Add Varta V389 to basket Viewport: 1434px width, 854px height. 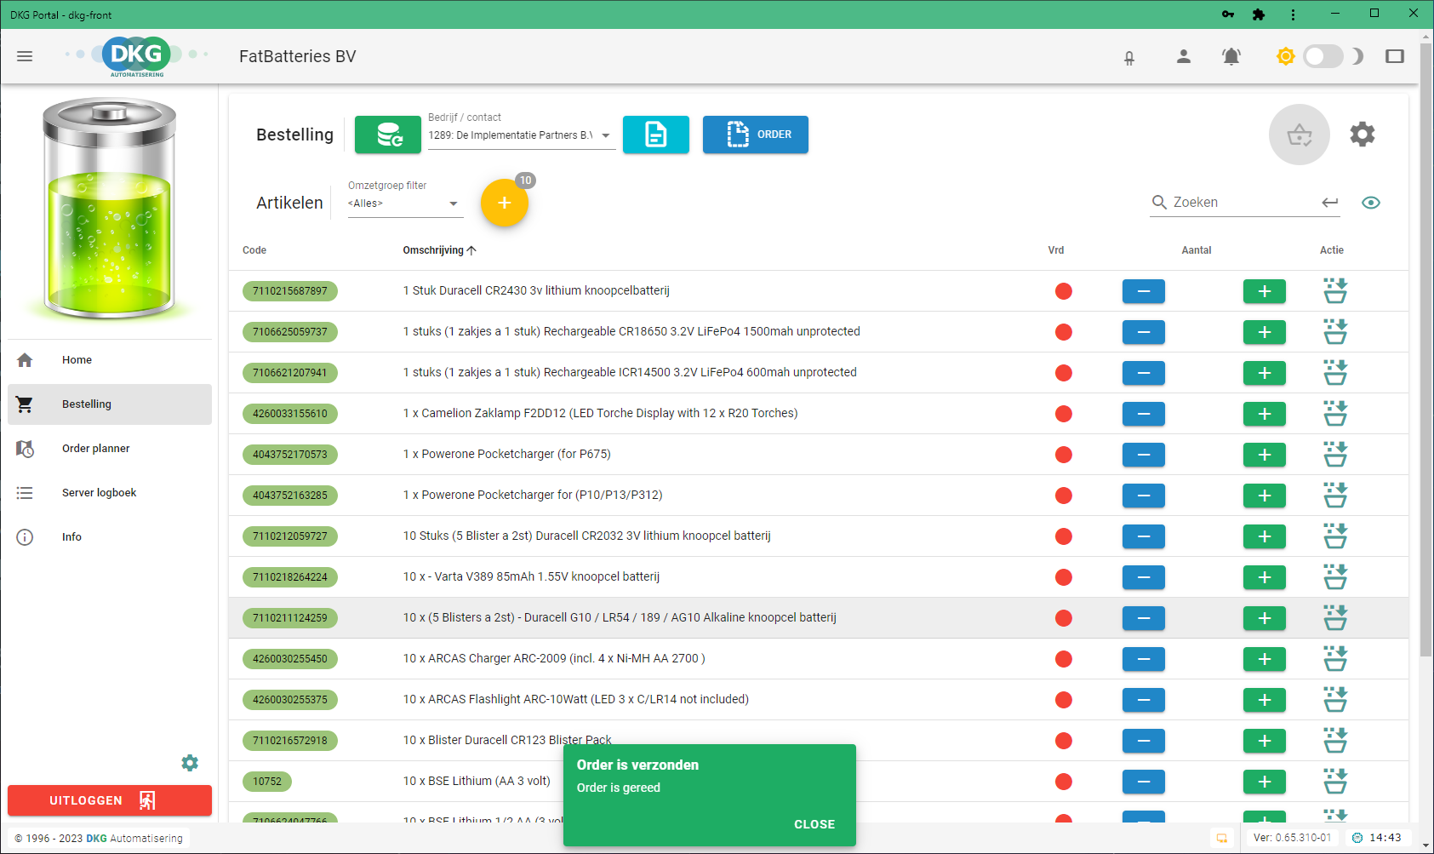point(1335,576)
